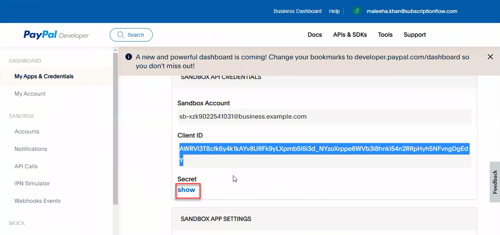Open Webhooks Events in sidebar

[37, 201]
